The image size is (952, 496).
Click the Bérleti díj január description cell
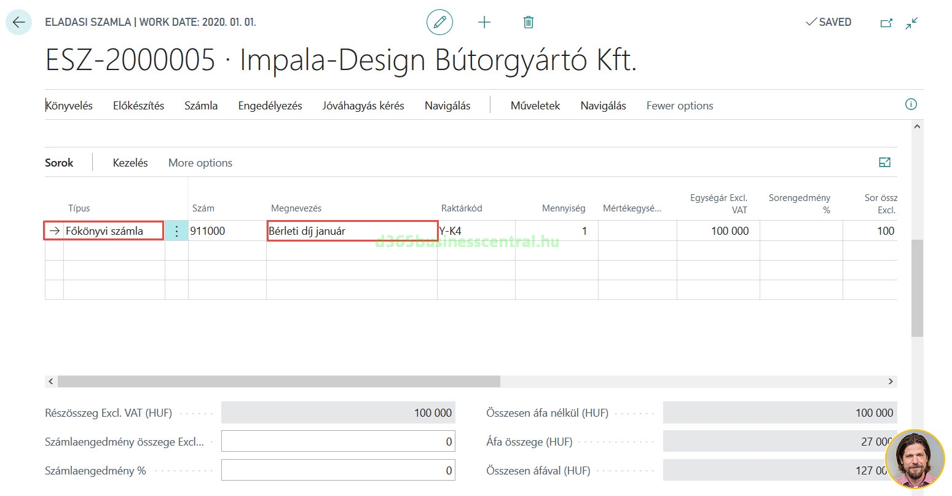point(352,231)
